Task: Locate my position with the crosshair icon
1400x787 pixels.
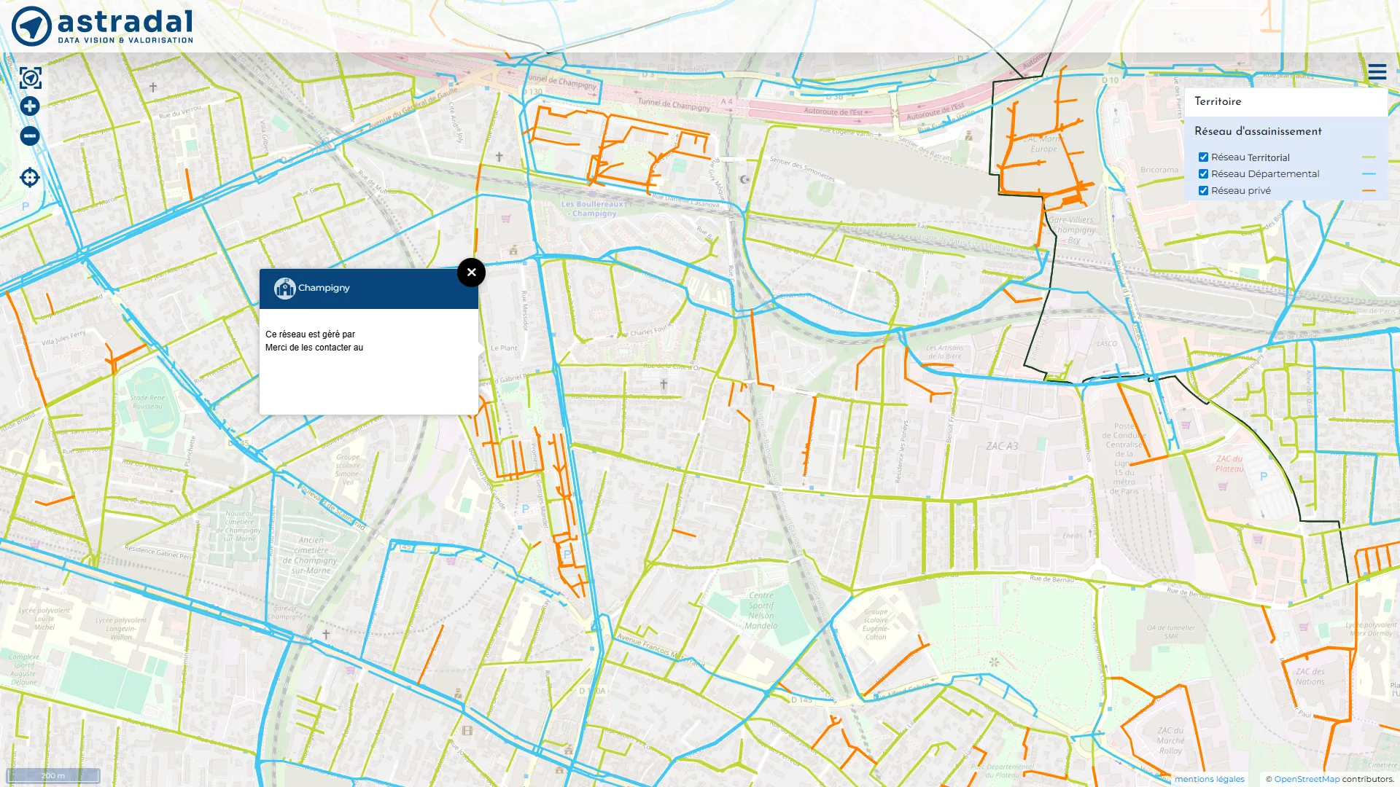Action: [30, 177]
